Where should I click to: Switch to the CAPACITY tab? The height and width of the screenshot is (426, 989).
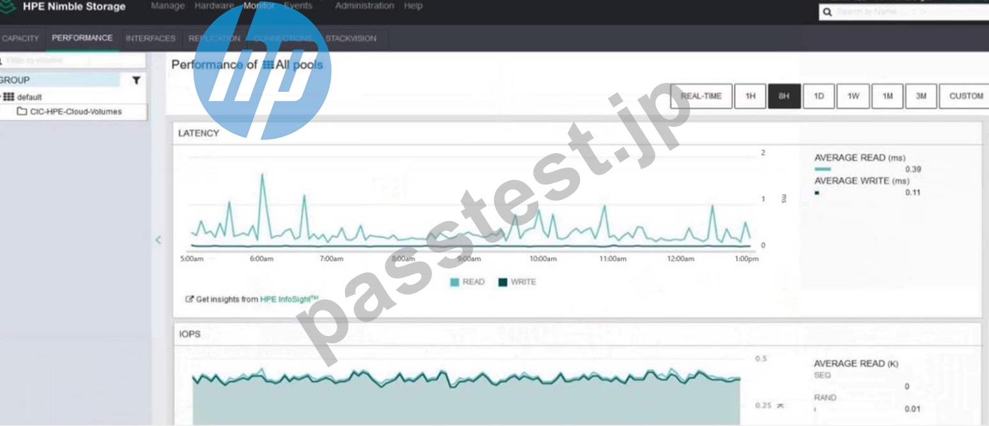20,38
